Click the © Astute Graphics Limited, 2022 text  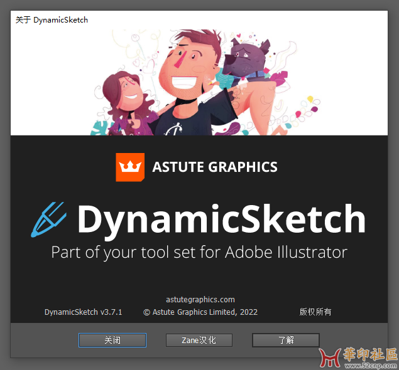pyautogui.click(x=200, y=312)
